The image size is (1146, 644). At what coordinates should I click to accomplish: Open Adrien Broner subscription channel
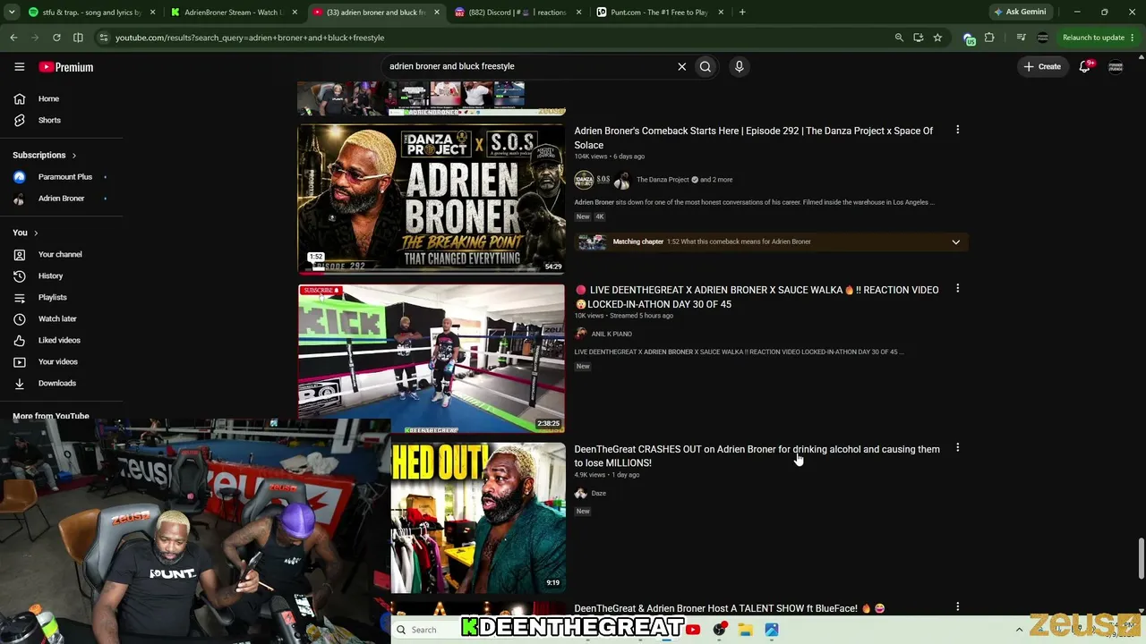click(61, 199)
